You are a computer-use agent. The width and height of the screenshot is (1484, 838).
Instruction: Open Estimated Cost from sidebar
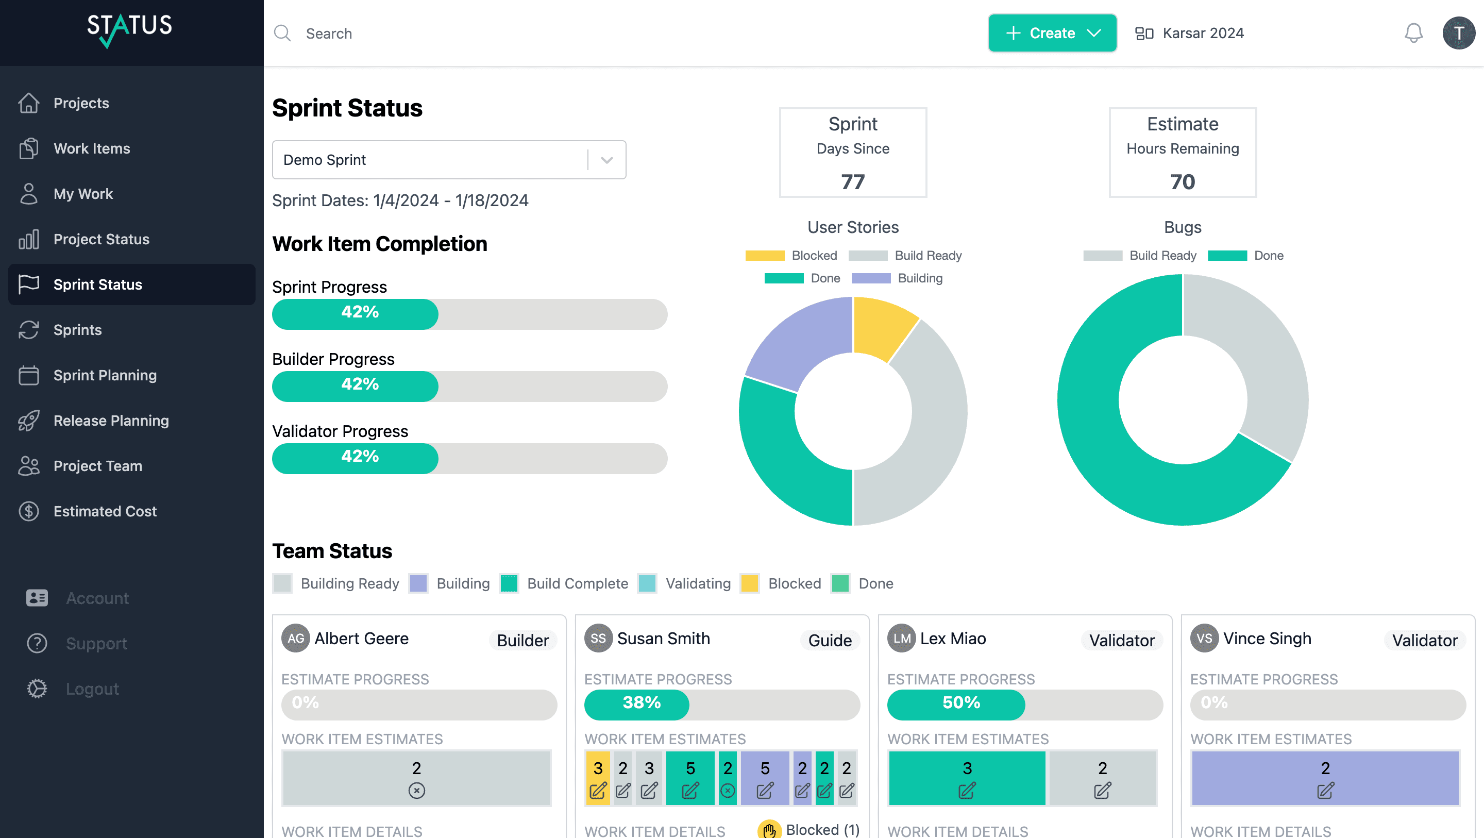[x=105, y=511]
